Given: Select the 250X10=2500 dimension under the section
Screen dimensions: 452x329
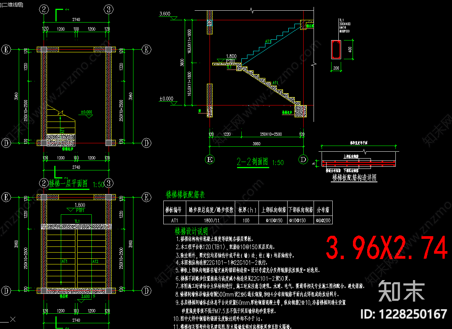Looking at the screenshot, I should [271, 134].
